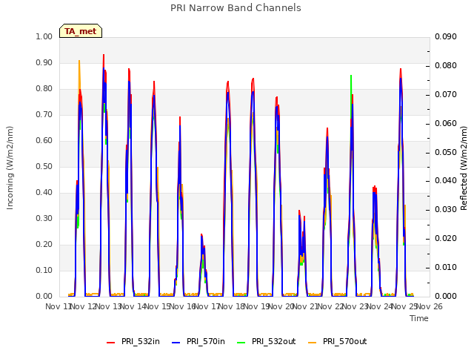Click the 0.70 left axis tick label
474x356 pixels.
pyautogui.click(x=44, y=114)
